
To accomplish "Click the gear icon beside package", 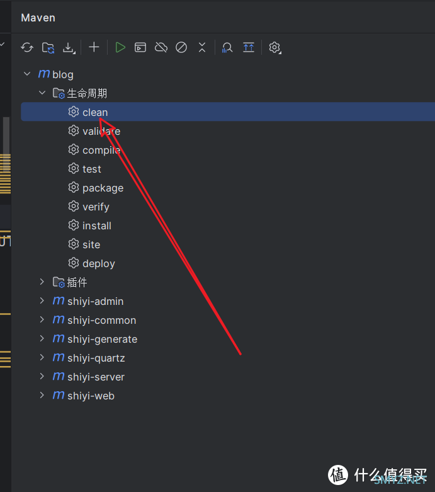I will [74, 187].
